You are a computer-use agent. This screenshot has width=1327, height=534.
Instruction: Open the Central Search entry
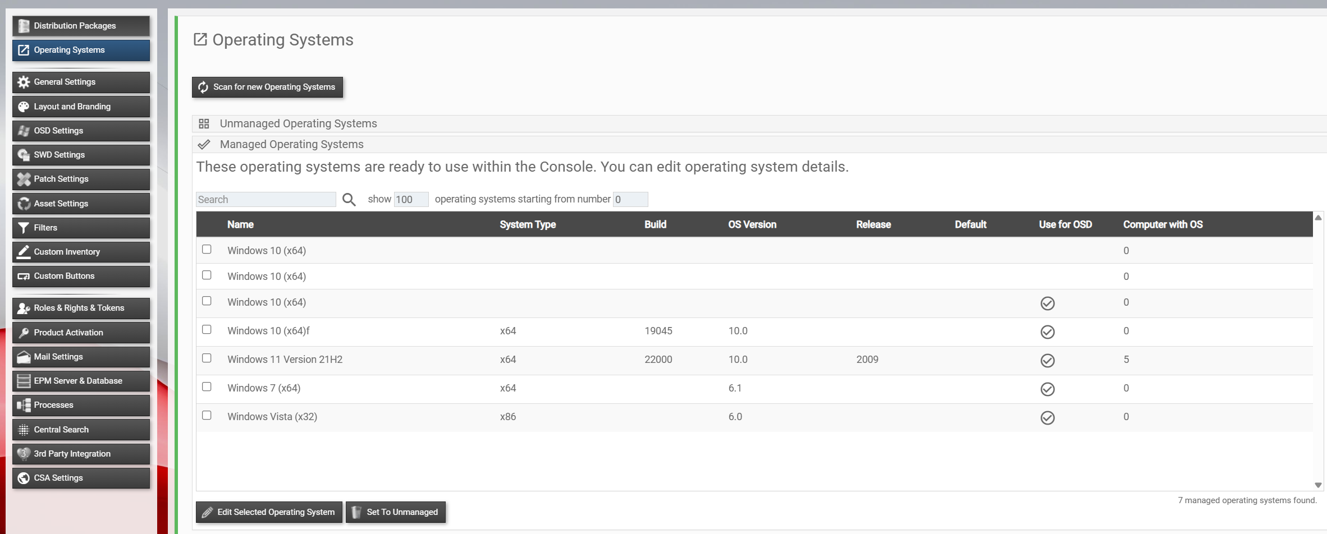(x=81, y=430)
